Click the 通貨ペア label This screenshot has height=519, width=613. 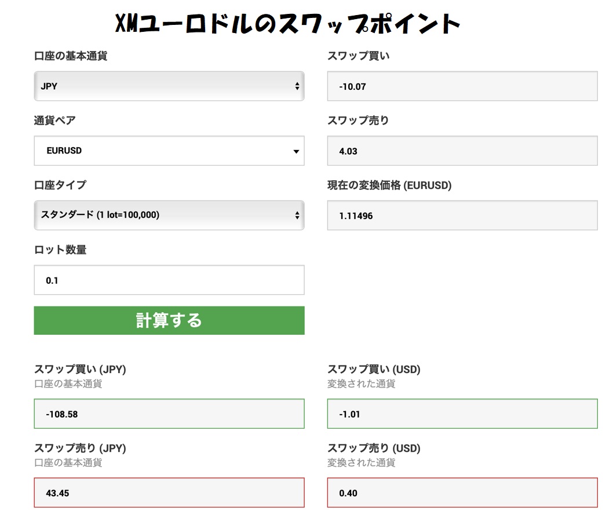click(54, 120)
